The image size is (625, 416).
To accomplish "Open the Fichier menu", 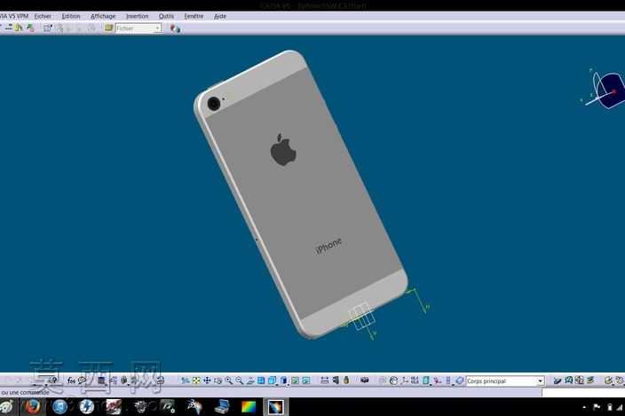I will (43, 16).
